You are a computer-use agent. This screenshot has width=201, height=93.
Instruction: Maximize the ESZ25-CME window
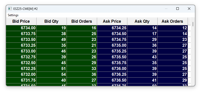(178, 9)
